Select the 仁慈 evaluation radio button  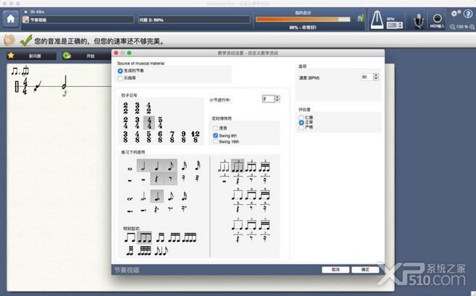click(x=301, y=117)
